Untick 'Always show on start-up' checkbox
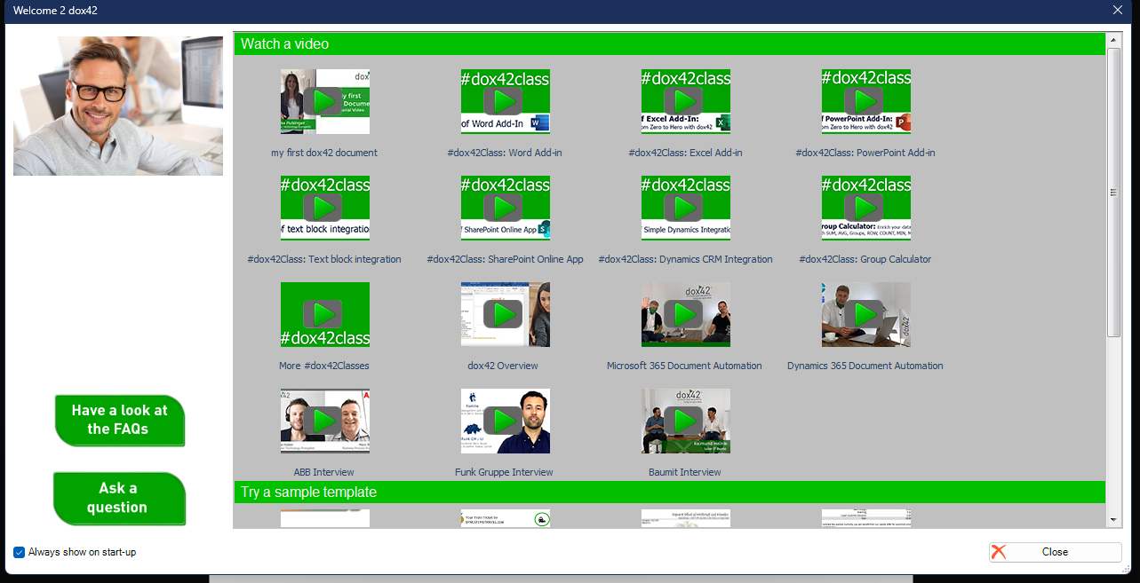Viewport: 1140px width, 583px height. pyautogui.click(x=20, y=552)
